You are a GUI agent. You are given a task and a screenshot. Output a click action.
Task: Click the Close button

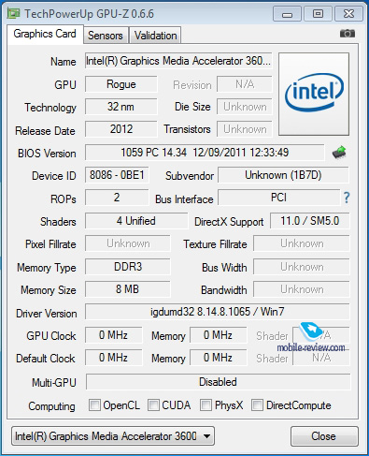coord(324,436)
